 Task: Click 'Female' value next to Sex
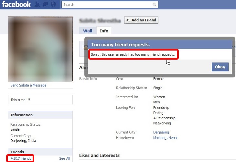pos(159,79)
